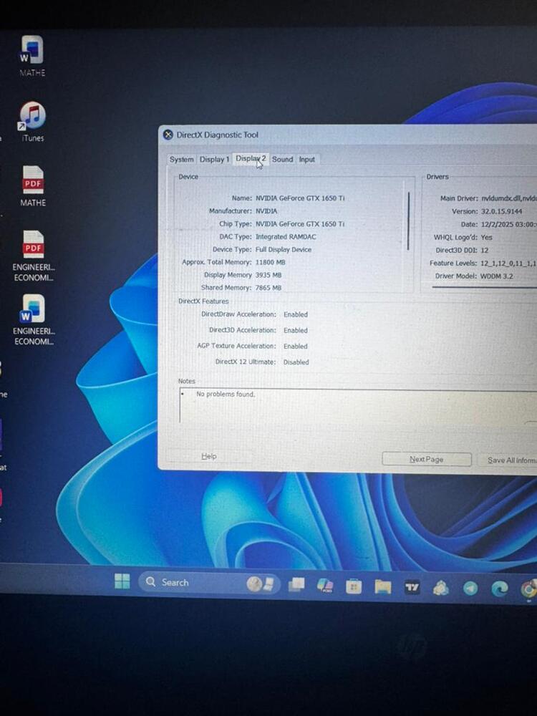Click the Windows Start button

122,582
